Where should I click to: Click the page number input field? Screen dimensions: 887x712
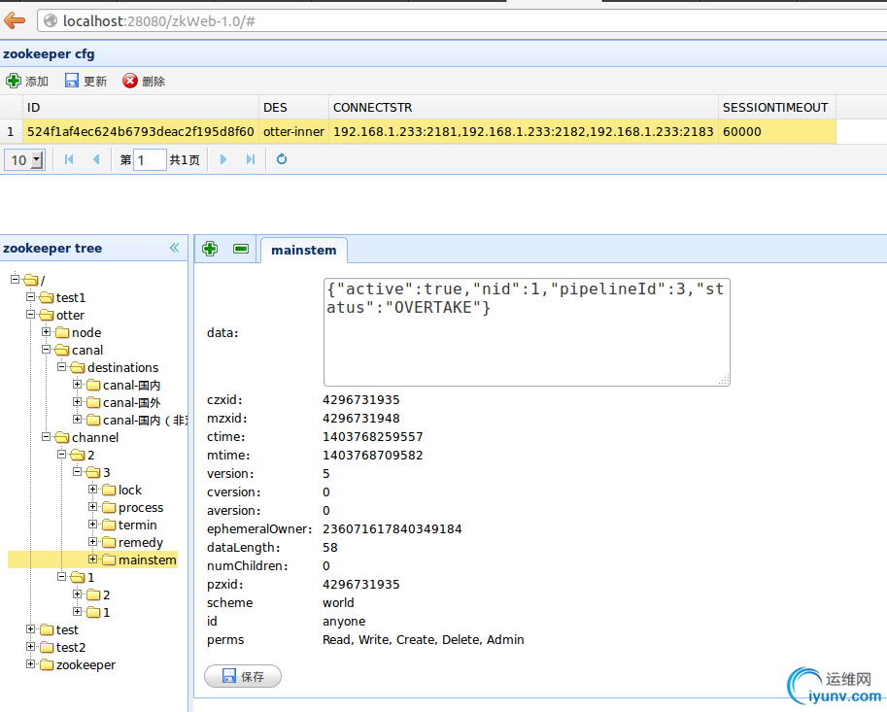point(150,160)
